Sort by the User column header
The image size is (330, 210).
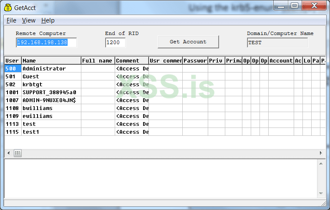point(13,60)
